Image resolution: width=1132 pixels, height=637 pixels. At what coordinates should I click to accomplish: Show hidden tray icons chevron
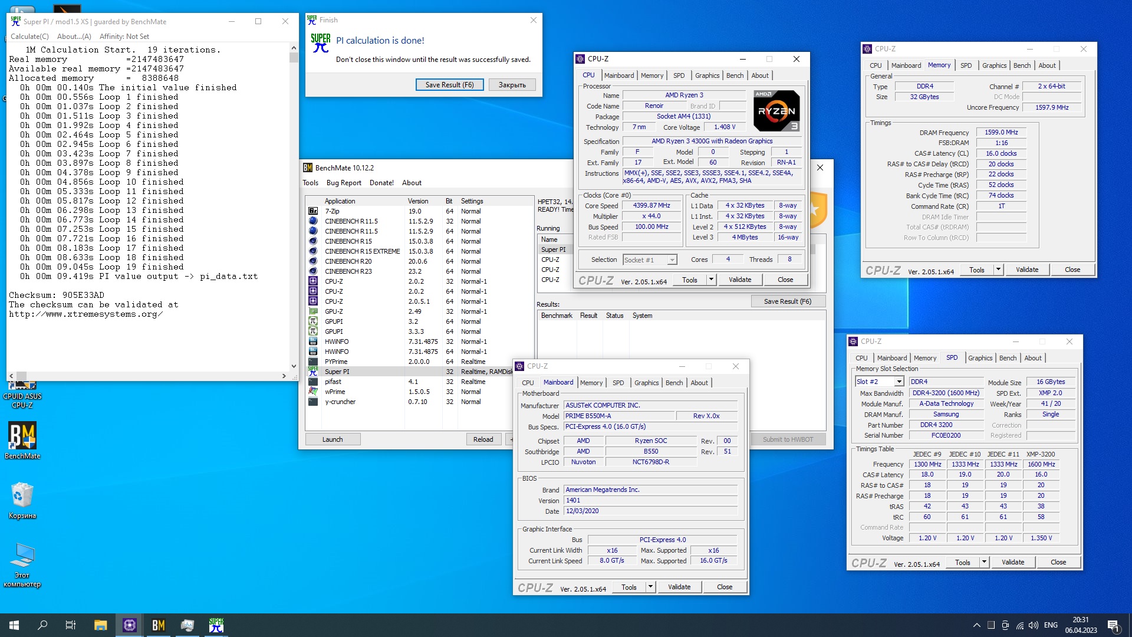(x=977, y=625)
